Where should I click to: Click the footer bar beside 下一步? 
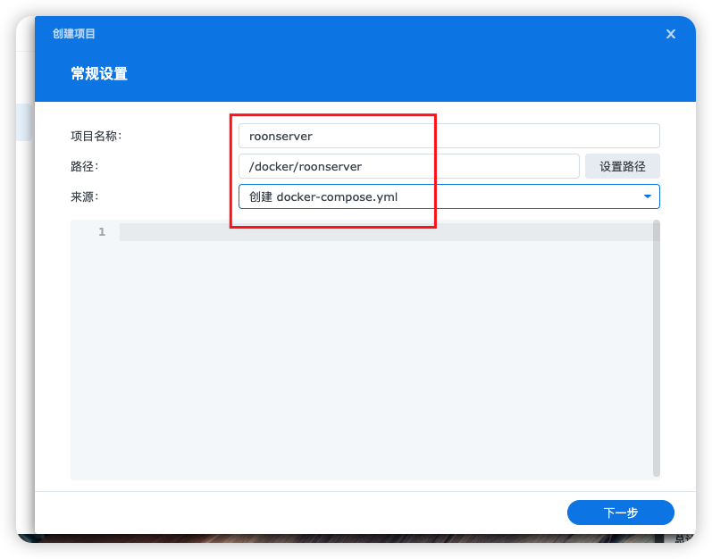pos(295,513)
